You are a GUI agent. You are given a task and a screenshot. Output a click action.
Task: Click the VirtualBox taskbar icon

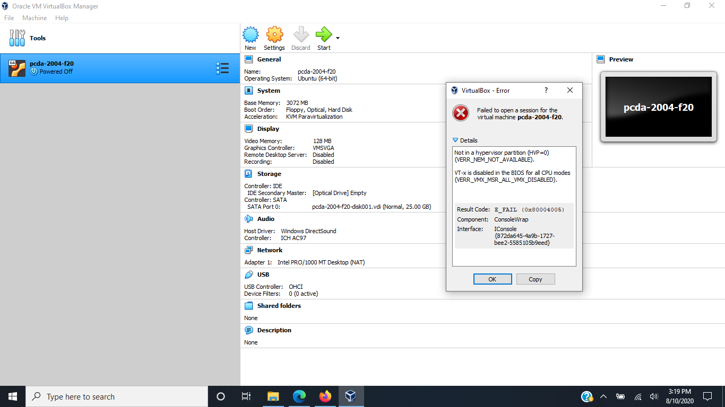point(350,396)
